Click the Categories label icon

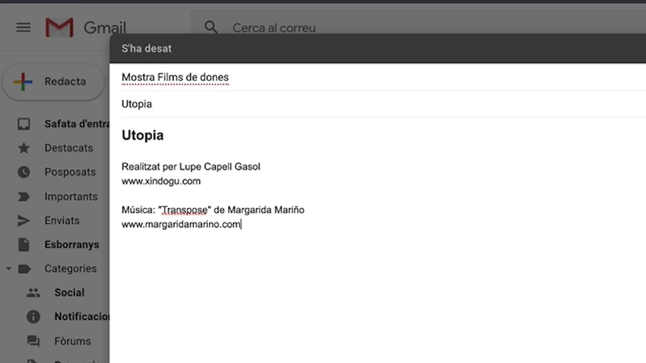[24, 269]
